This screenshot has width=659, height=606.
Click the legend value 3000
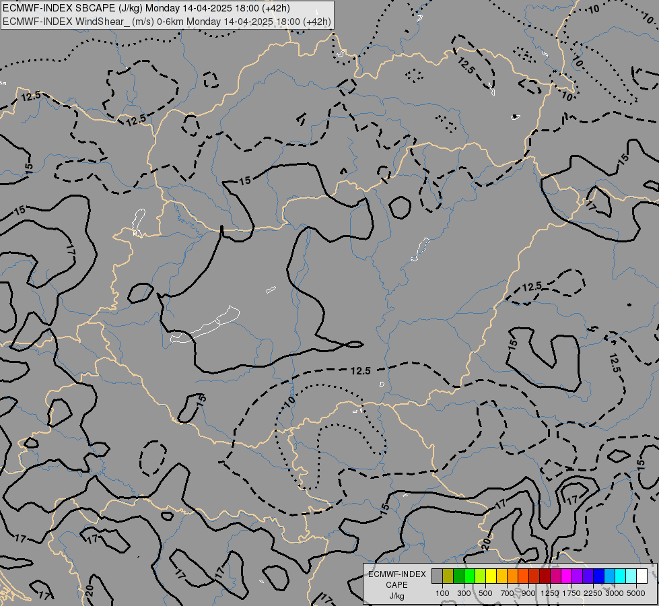pos(615,593)
